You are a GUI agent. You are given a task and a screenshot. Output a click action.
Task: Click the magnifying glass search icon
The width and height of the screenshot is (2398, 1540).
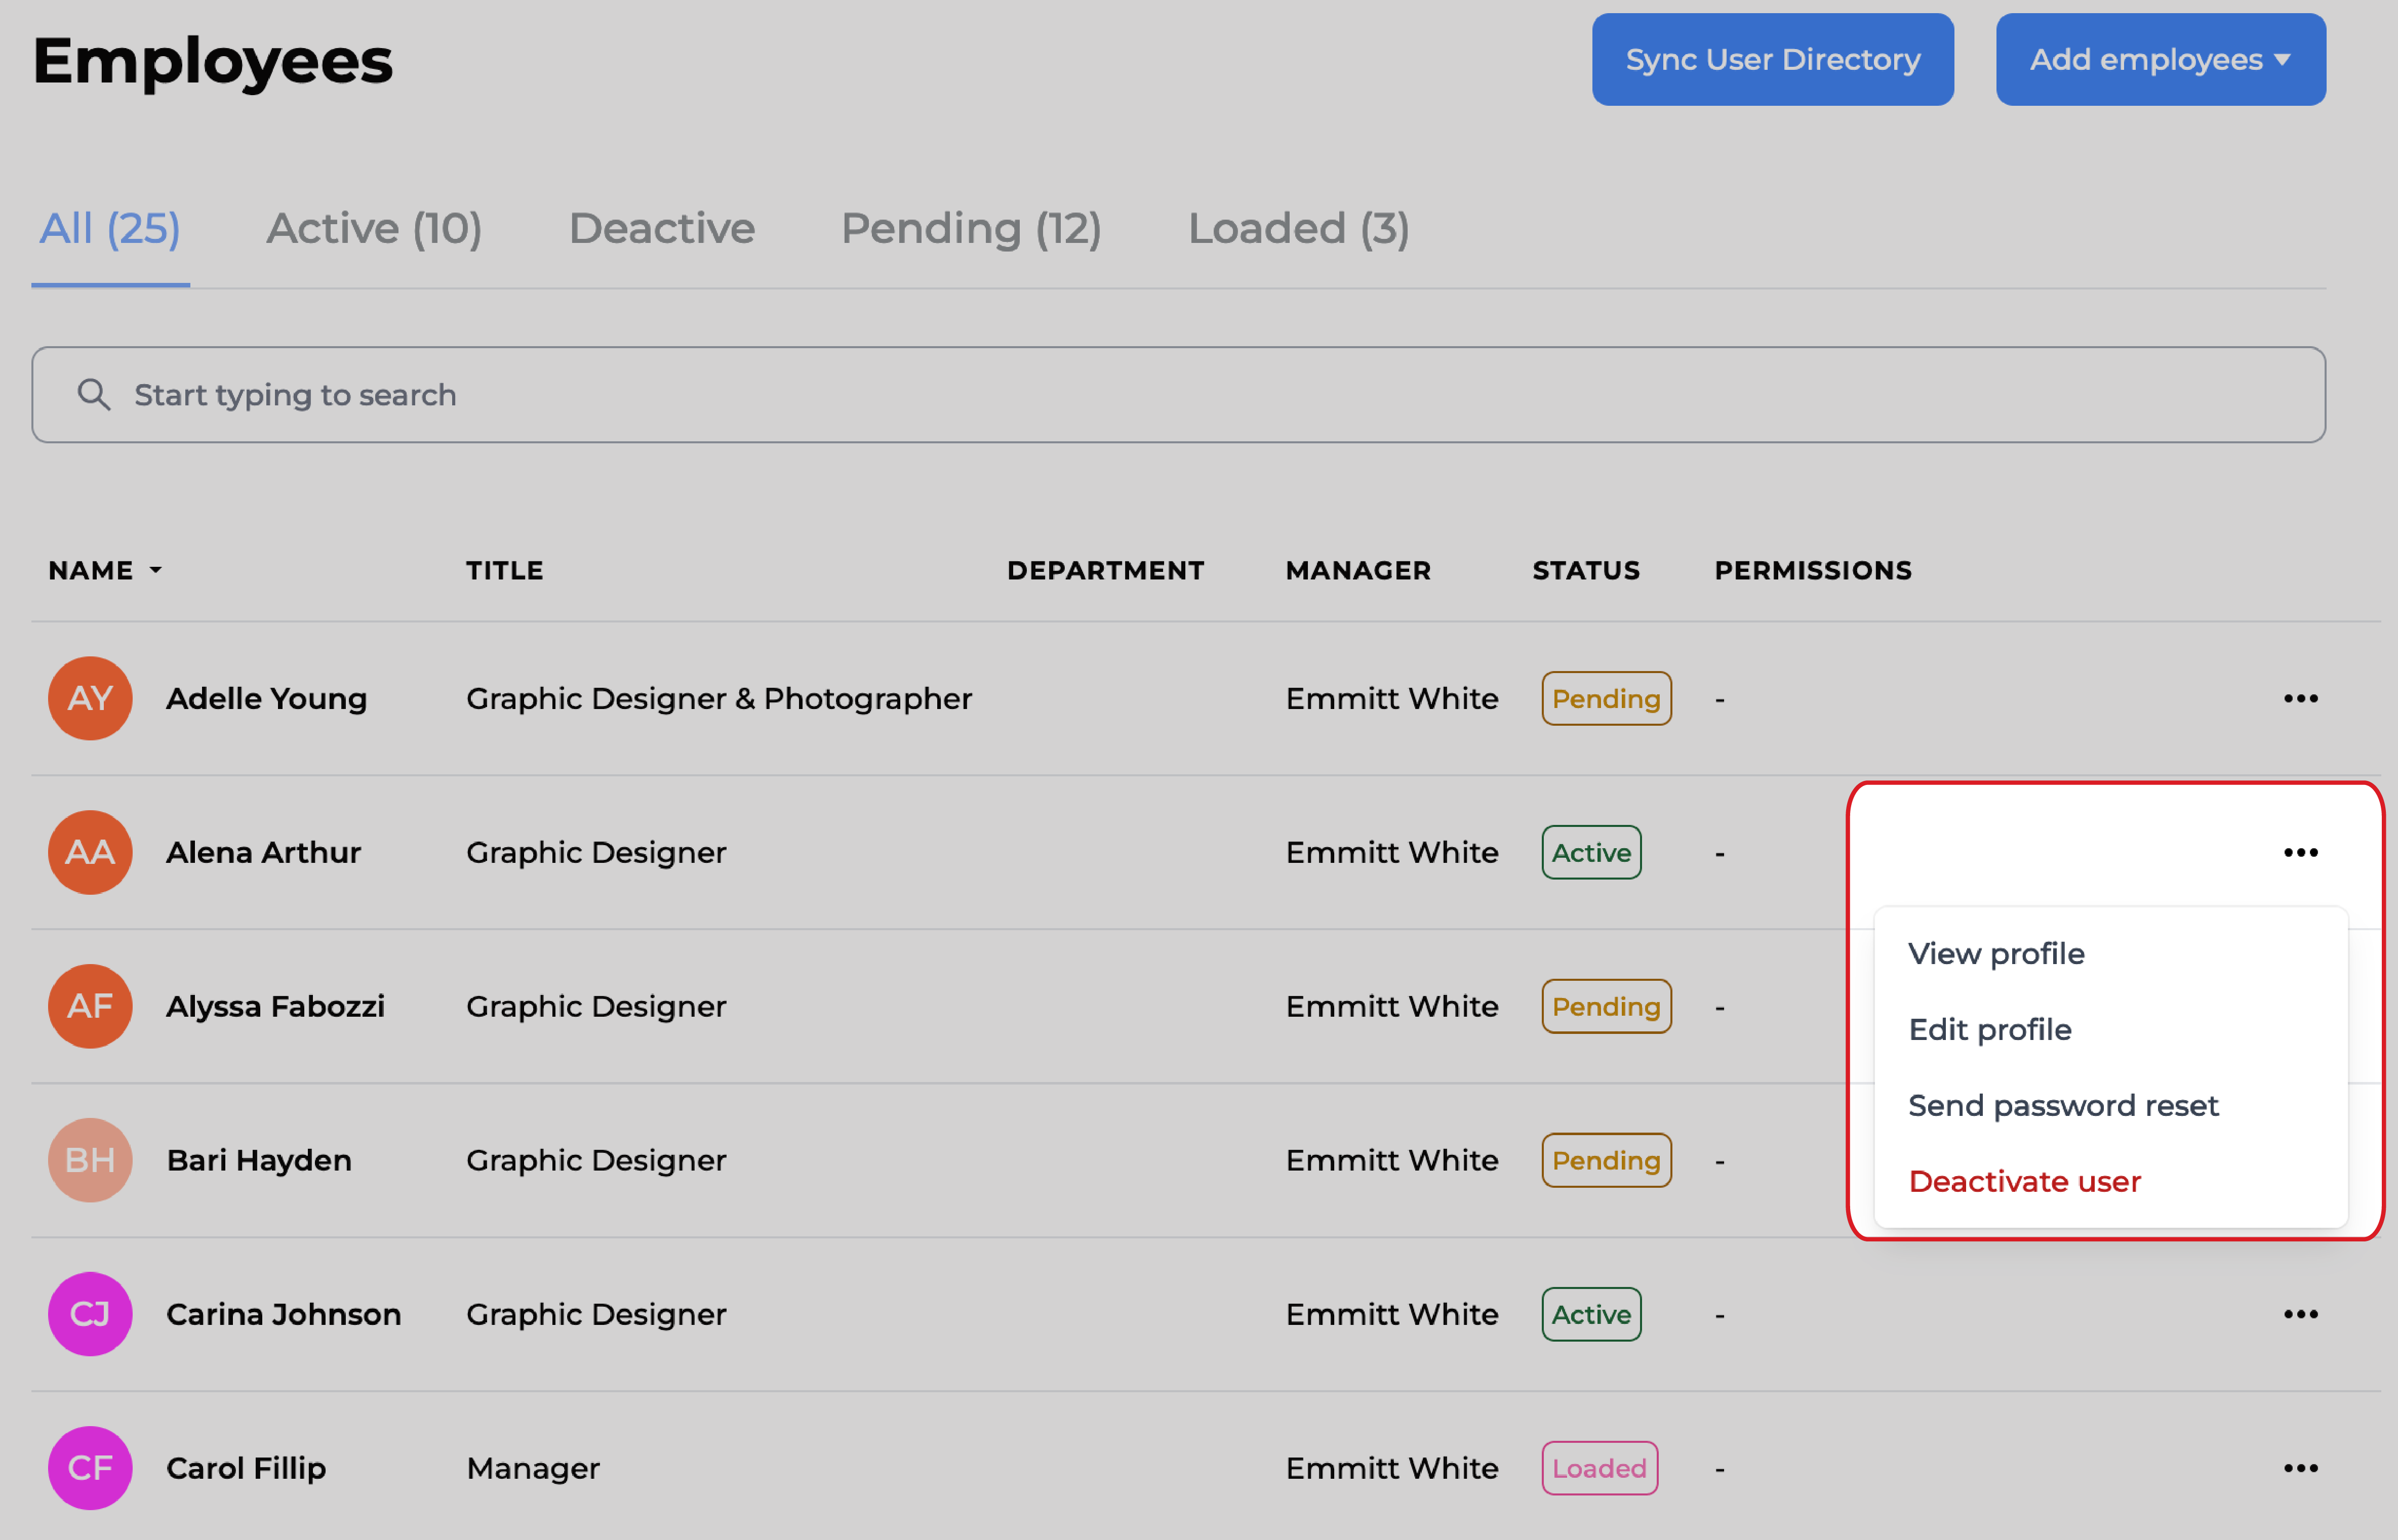(x=94, y=395)
